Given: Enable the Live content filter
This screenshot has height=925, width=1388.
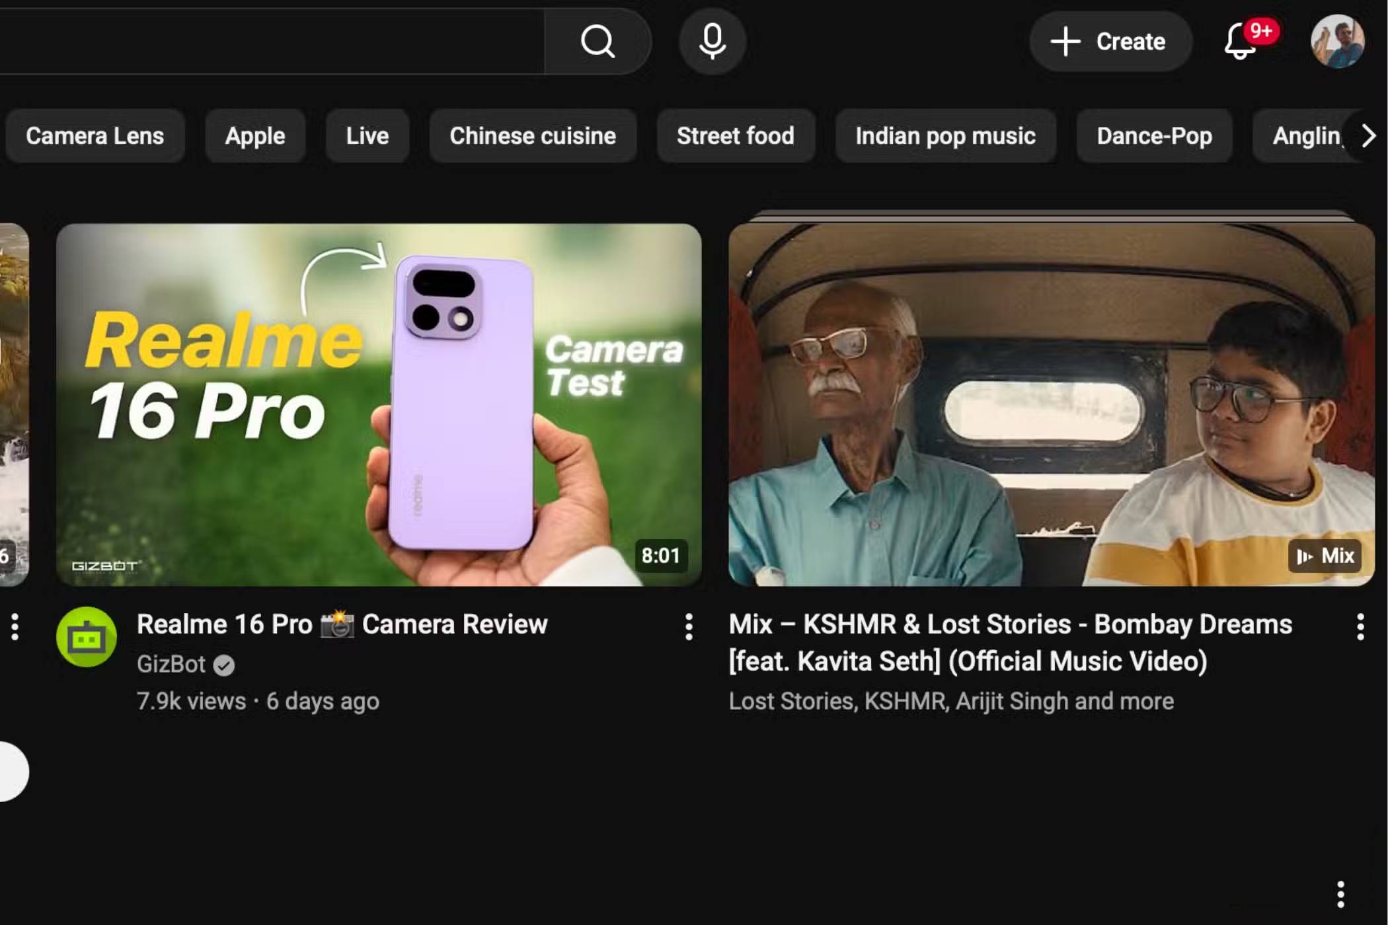Looking at the screenshot, I should pos(367,136).
